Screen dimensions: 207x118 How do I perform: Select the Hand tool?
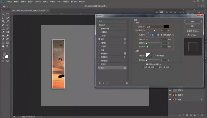tap(3, 46)
